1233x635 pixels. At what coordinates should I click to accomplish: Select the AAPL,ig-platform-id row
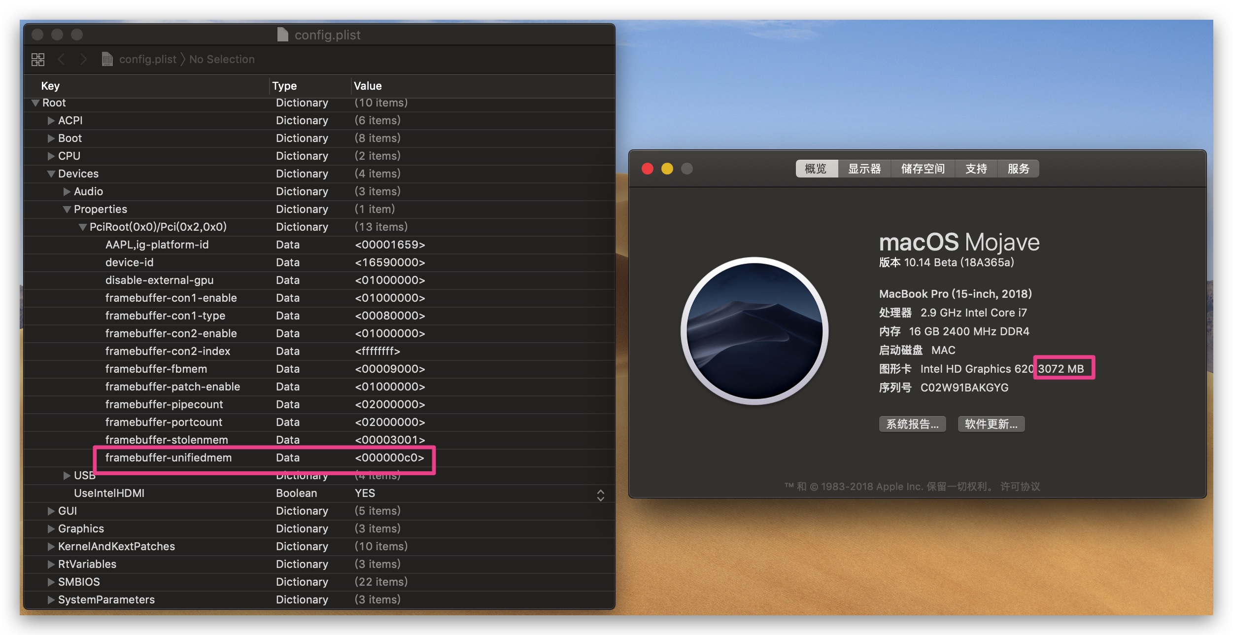pyautogui.click(x=319, y=245)
